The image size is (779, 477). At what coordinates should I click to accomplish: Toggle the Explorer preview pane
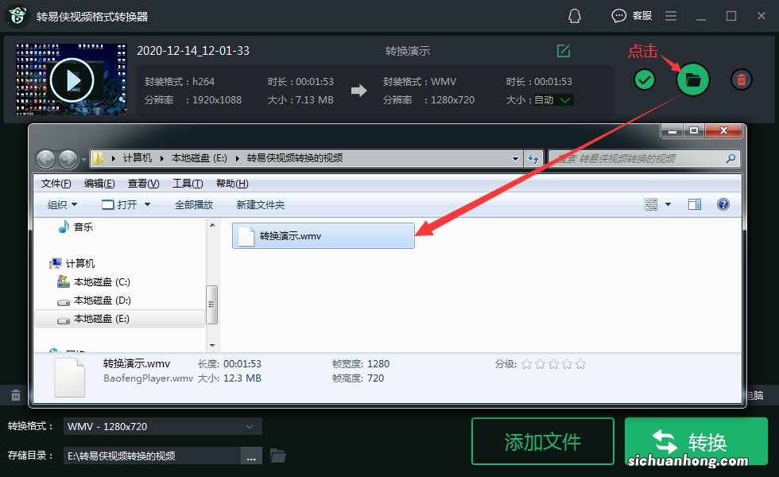click(694, 204)
